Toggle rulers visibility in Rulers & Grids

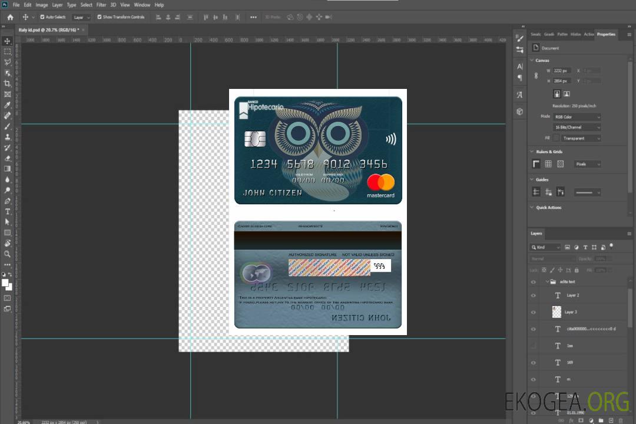coord(536,164)
